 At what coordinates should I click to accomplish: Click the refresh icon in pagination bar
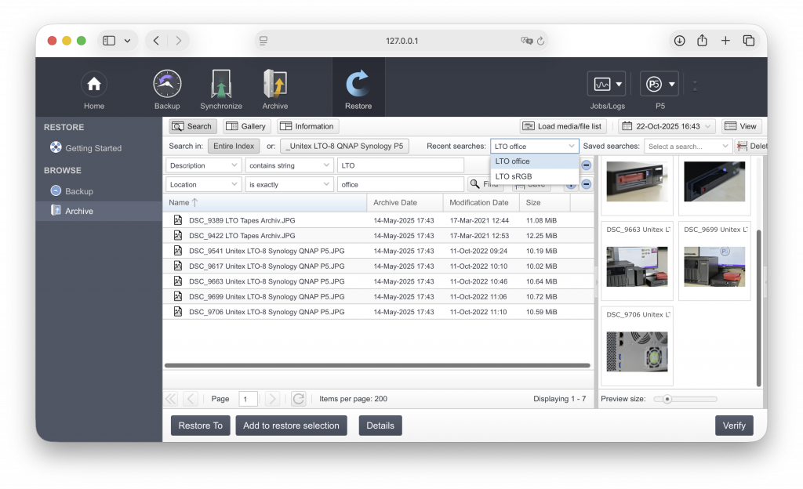[x=298, y=399]
